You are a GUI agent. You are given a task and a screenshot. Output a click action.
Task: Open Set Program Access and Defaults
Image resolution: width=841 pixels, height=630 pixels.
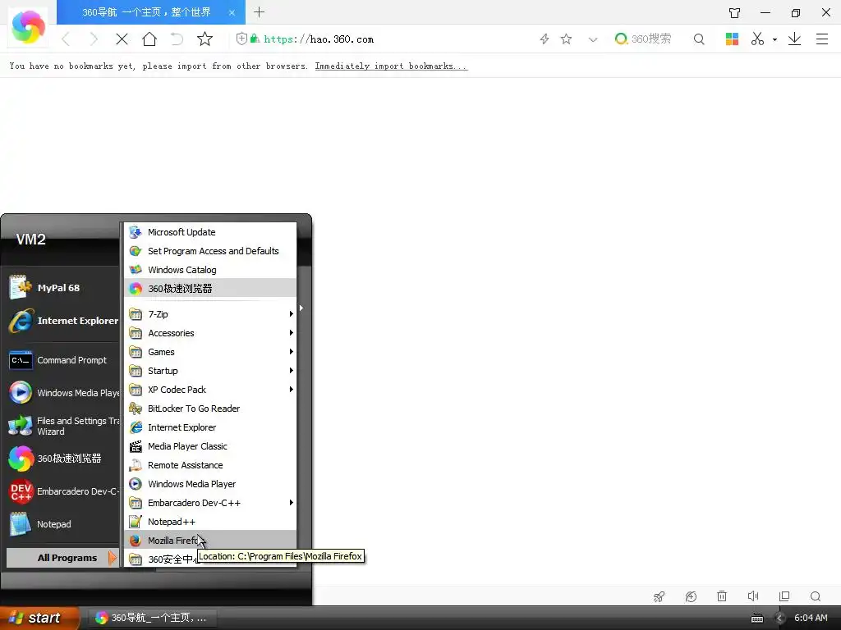[x=210, y=251]
